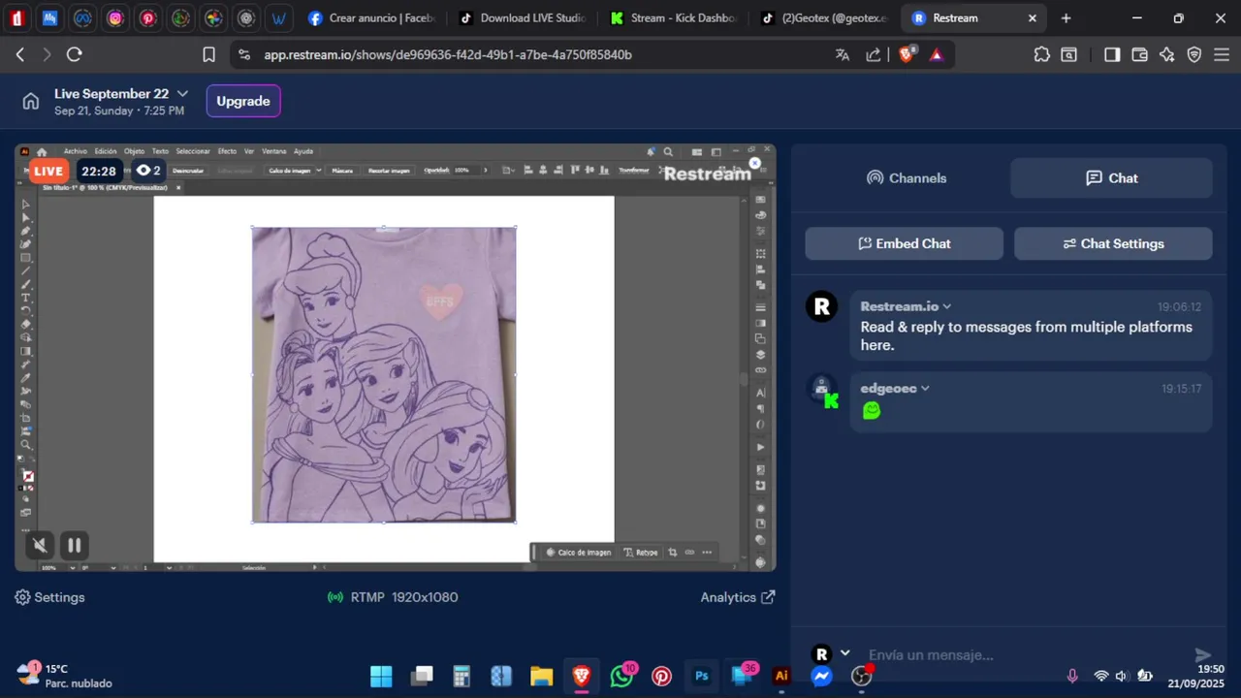1241x698 pixels.
Task: Expand chat sender account chevron
Action: click(x=844, y=652)
